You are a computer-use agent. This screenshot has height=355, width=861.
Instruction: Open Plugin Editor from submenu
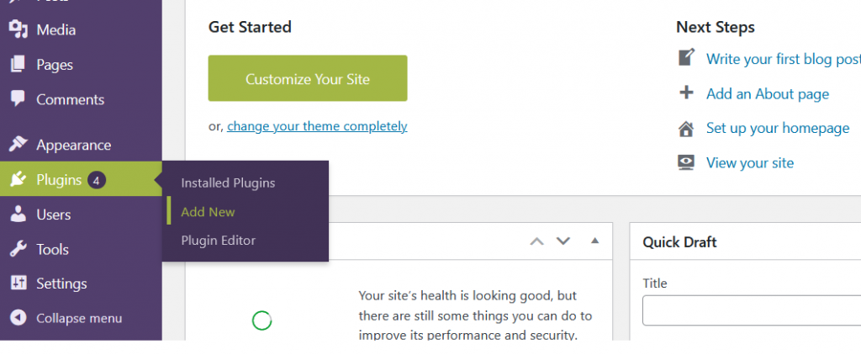coord(218,240)
